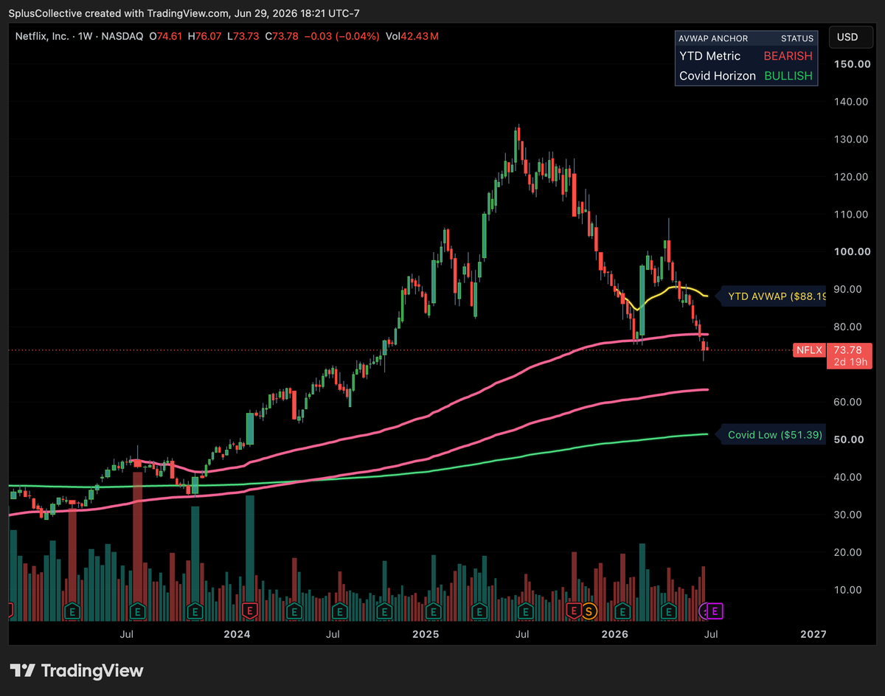Click the 2027 label on time axis

pyautogui.click(x=813, y=634)
